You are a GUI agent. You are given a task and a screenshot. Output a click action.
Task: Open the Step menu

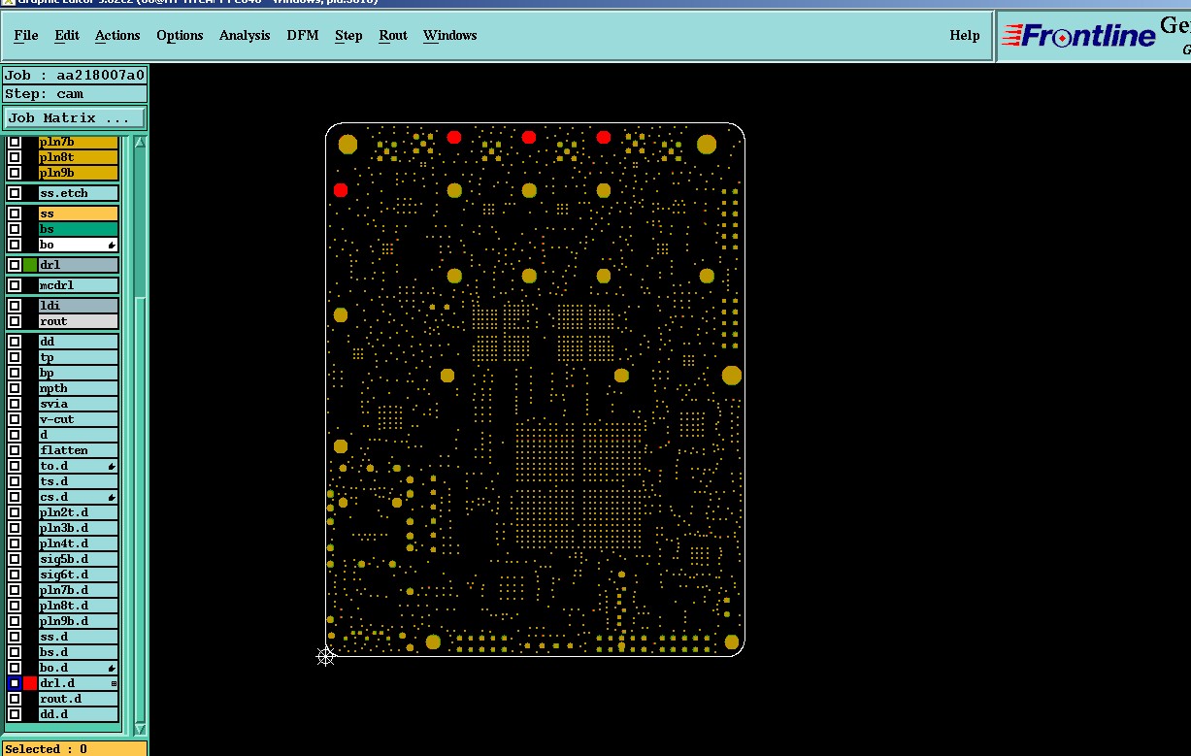(348, 35)
